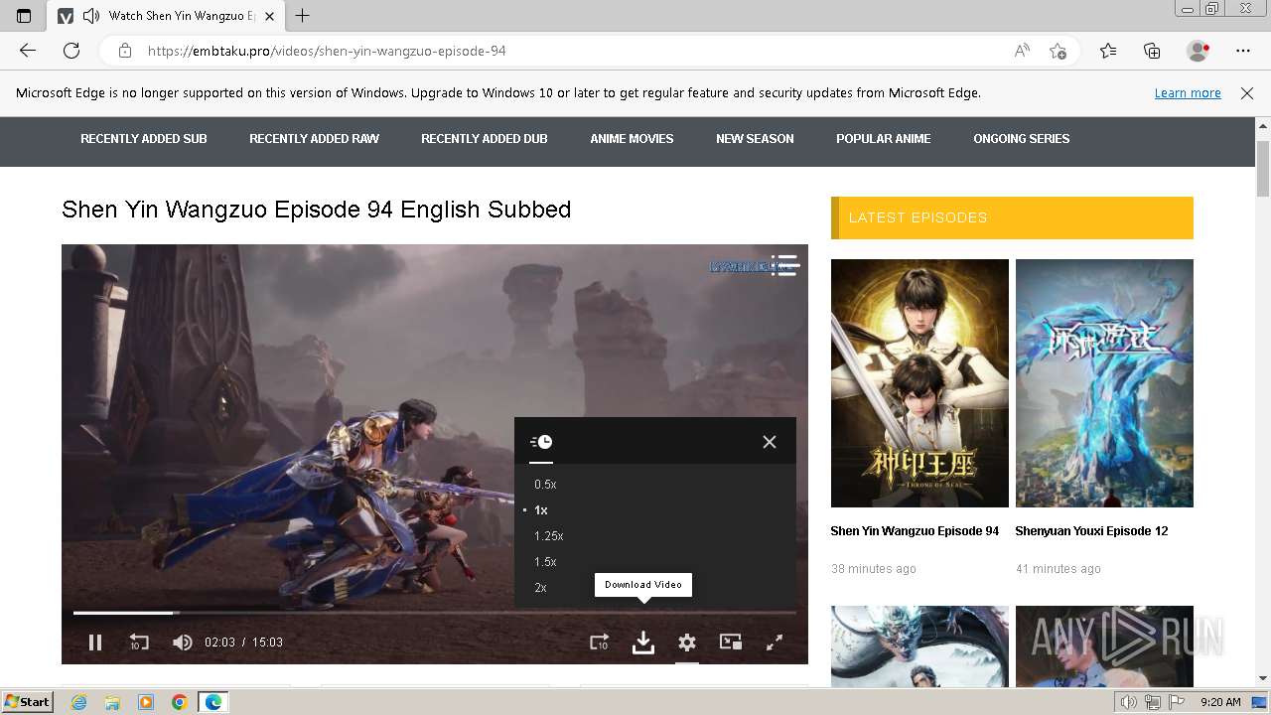Open Read aloud feature
Image resolution: width=1271 pixels, height=715 pixels.
pos(1022,51)
